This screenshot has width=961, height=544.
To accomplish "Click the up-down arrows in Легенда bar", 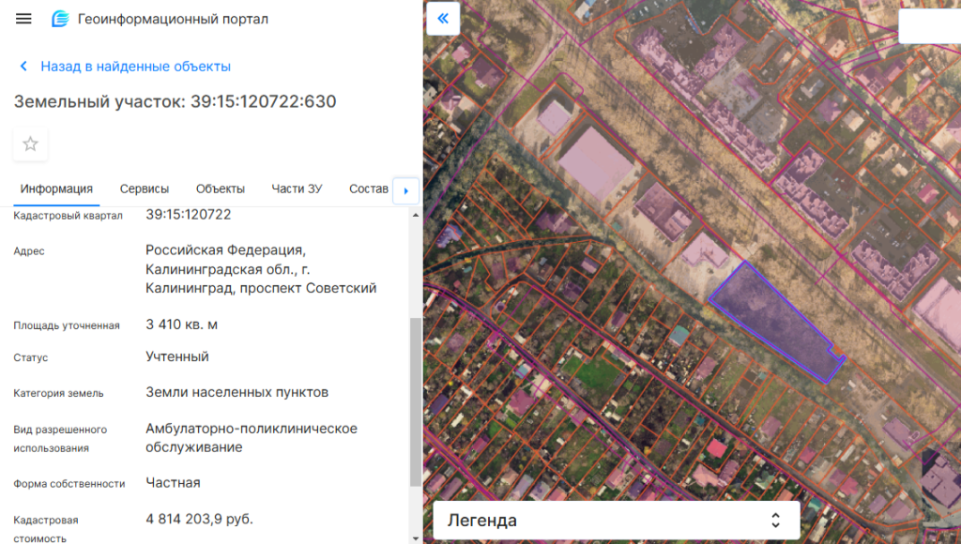I will [x=775, y=520].
